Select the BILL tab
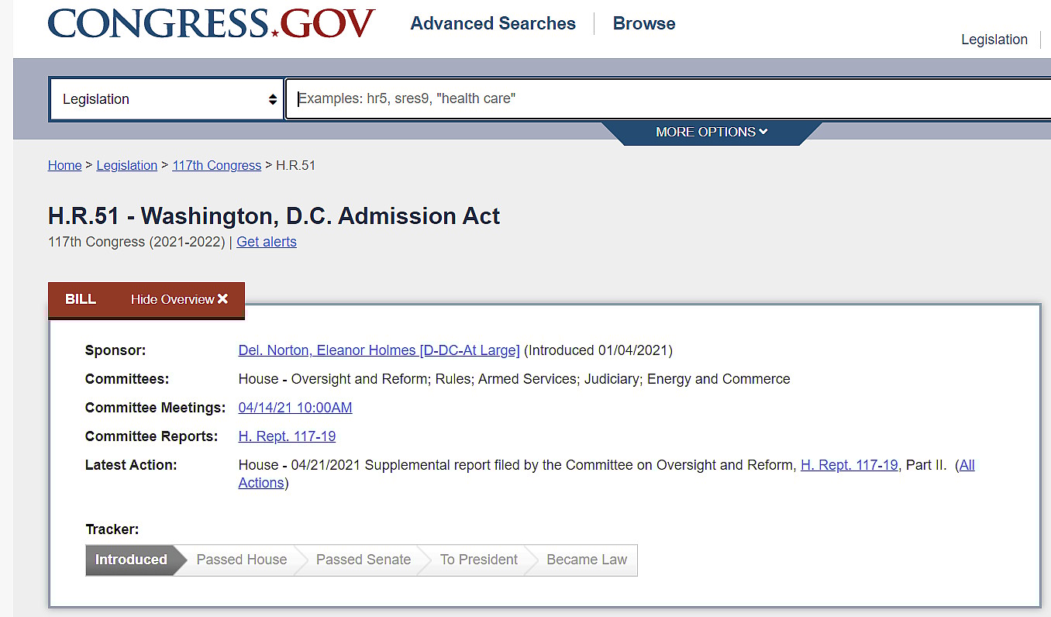This screenshot has width=1051, height=617. pyautogui.click(x=81, y=299)
